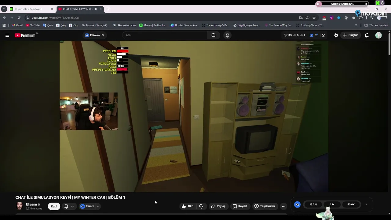Click the spiky star icon near Oluştur
This screenshot has width=391, height=220.
click(336, 35)
